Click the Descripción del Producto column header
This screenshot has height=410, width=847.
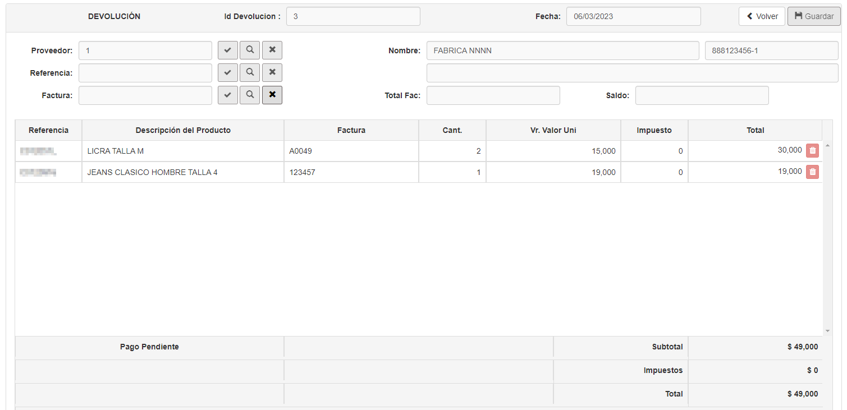click(183, 130)
